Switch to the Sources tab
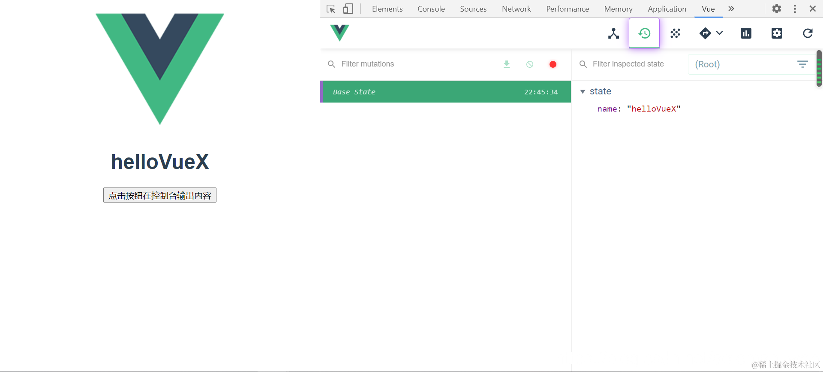823x372 pixels. (473, 9)
